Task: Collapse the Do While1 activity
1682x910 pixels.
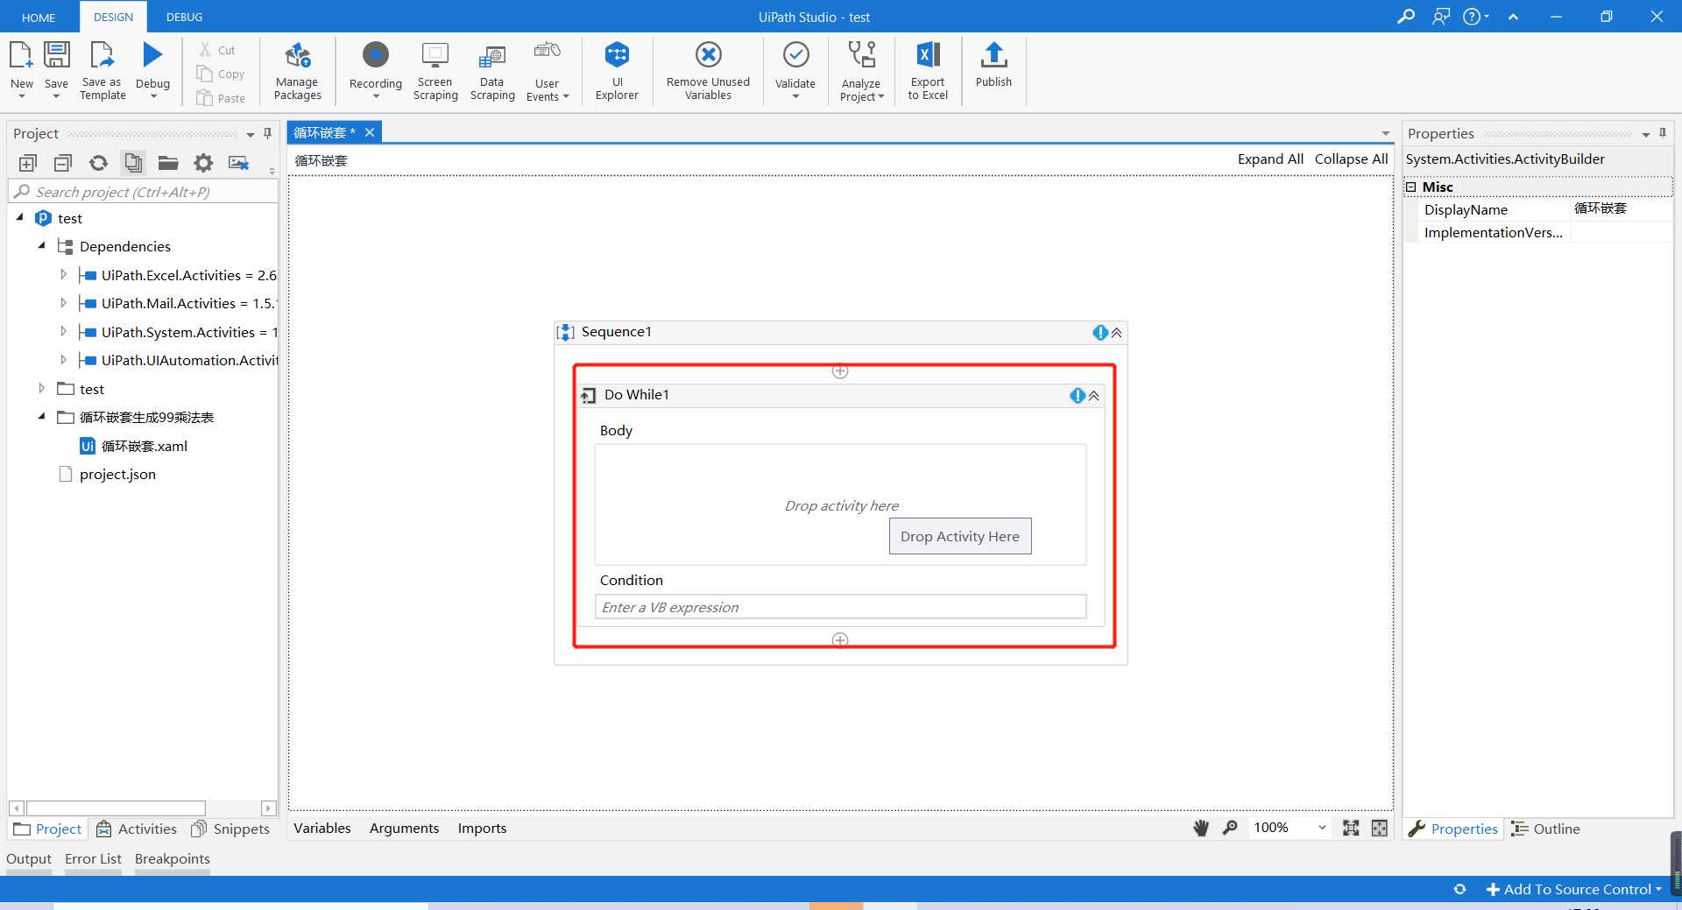Action: (x=1094, y=396)
